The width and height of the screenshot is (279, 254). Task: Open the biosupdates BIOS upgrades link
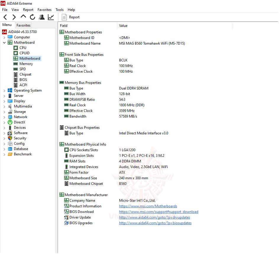point(155,223)
